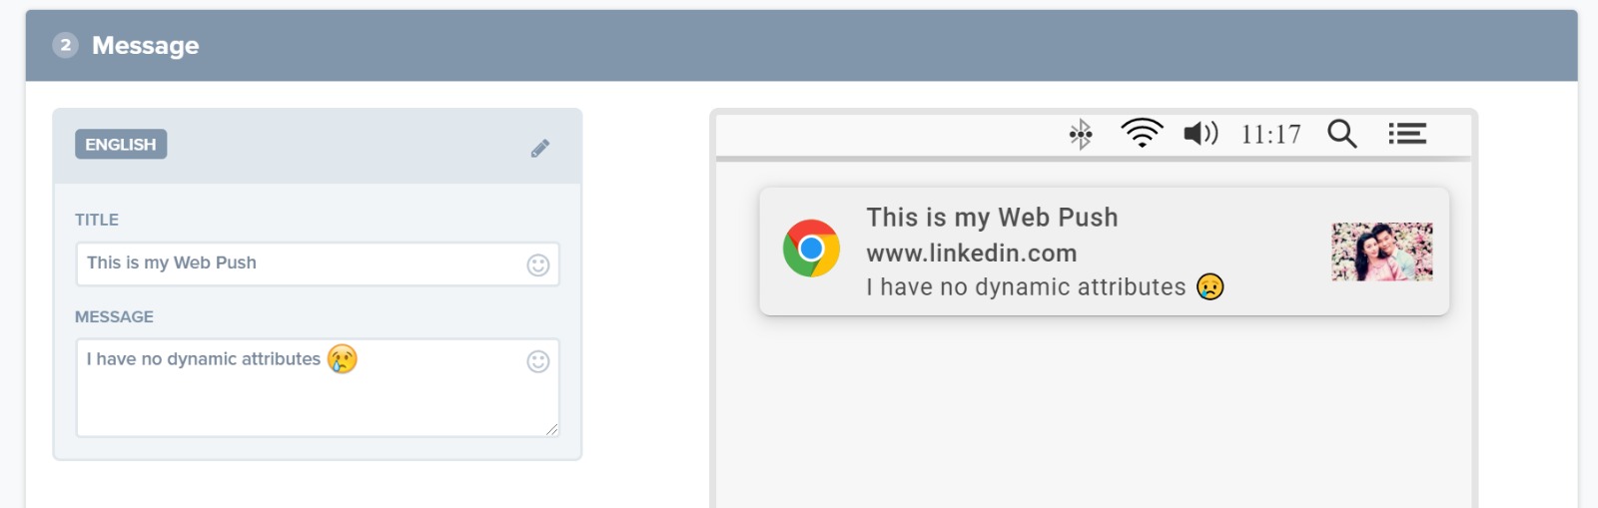Click the volume speaker icon

pyautogui.click(x=1200, y=134)
